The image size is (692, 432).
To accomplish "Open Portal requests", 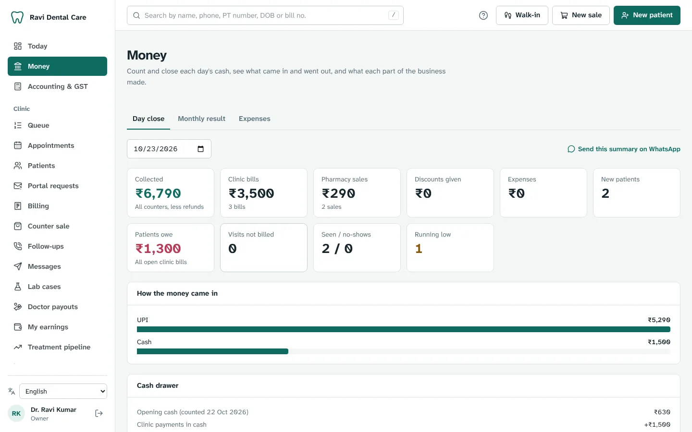I will click(57, 186).
